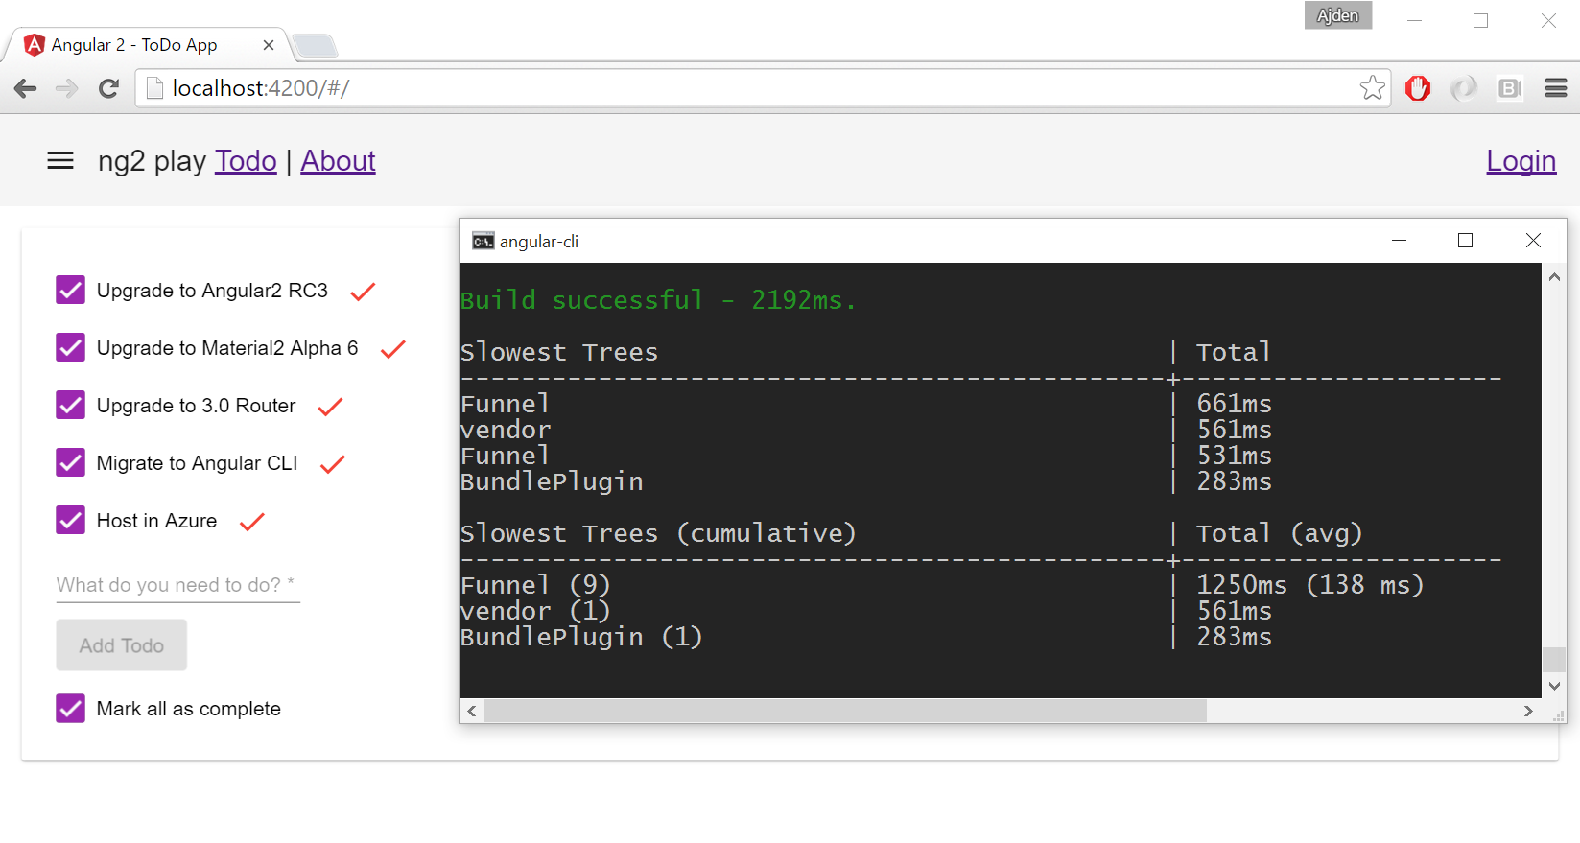Delete the Upgrade to 3.0 Router todo

click(x=330, y=406)
